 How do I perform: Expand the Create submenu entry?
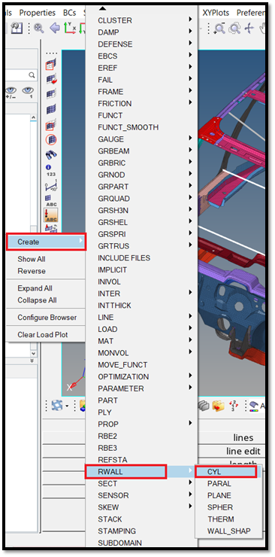click(46, 242)
